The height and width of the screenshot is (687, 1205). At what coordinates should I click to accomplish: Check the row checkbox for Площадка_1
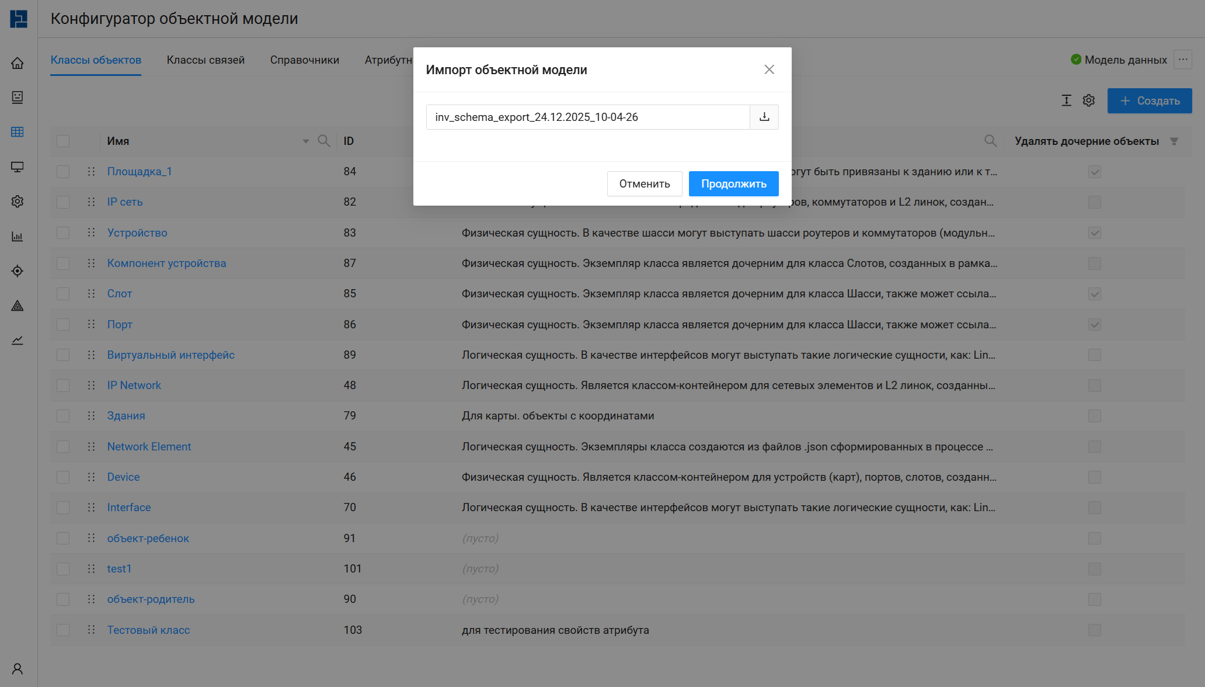(63, 172)
